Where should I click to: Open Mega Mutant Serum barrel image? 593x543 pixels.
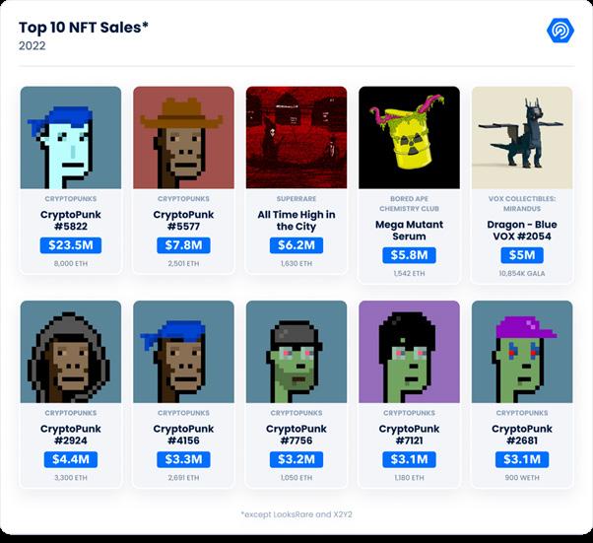409,137
